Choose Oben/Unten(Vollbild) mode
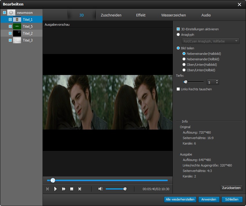 click(x=184, y=70)
